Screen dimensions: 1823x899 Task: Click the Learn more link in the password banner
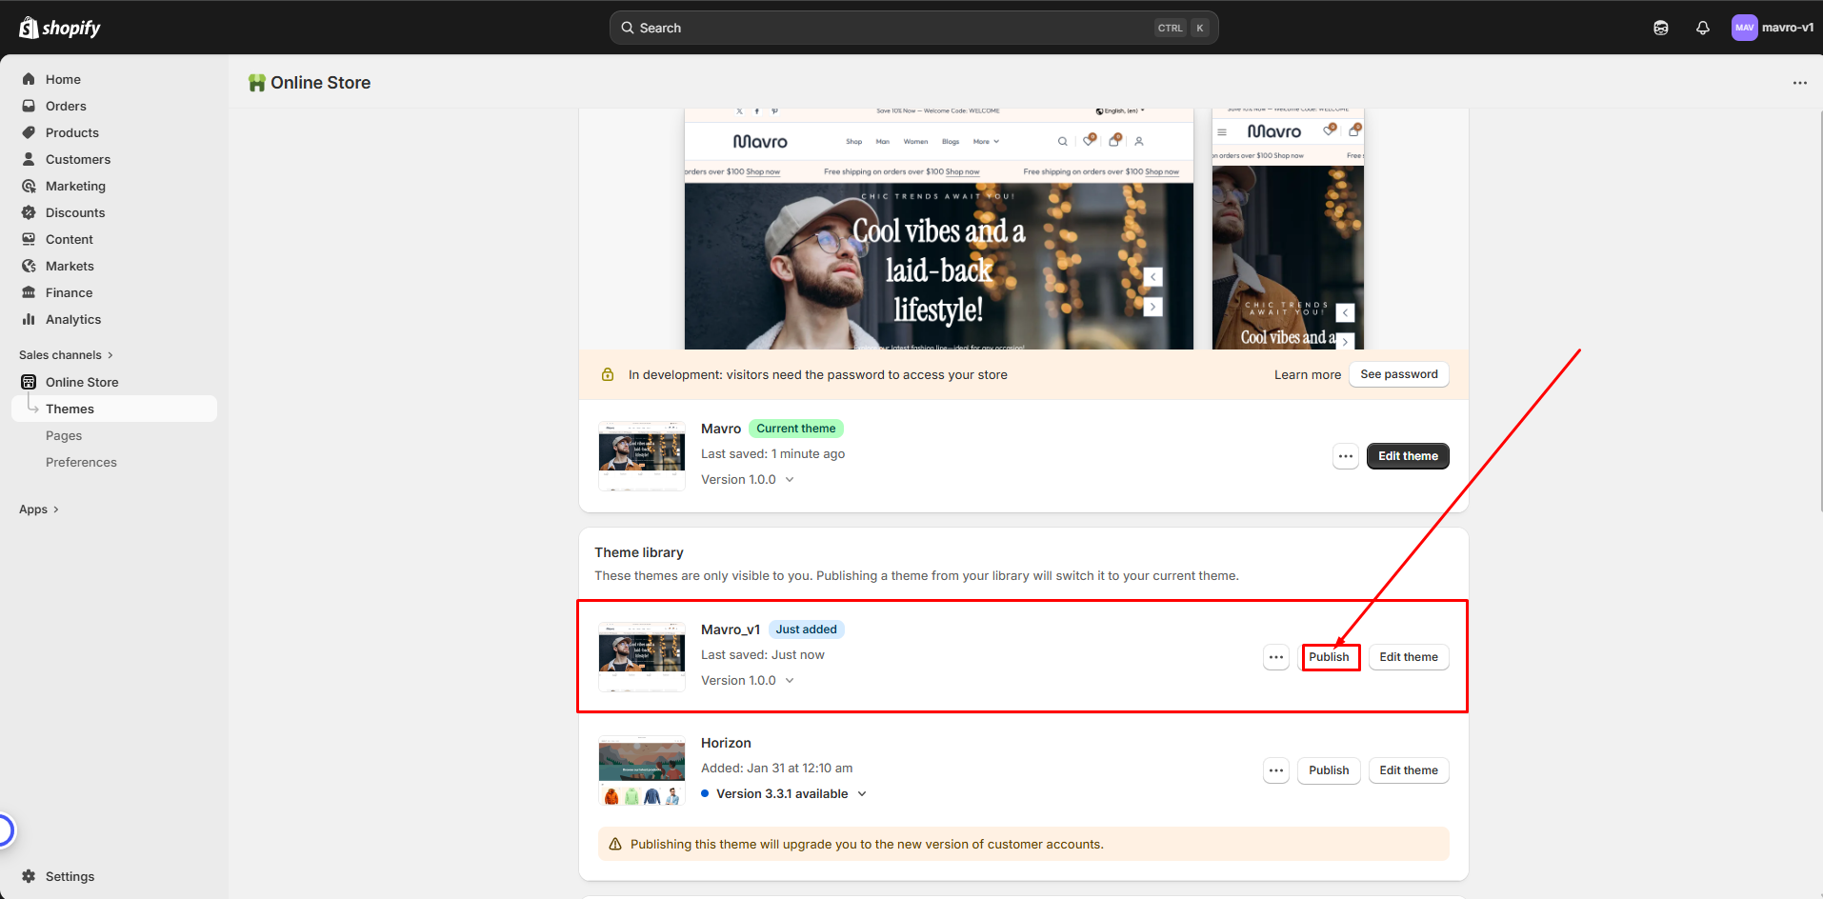point(1307,375)
